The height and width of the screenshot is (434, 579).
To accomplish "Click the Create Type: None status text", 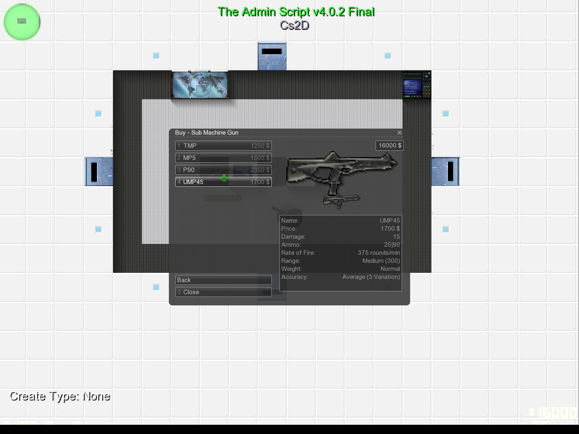I will coord(60,396).
